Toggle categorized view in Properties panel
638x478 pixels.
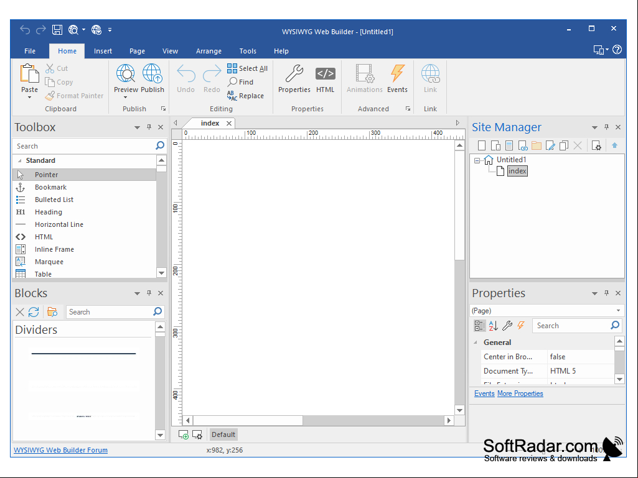pos(479,326)
